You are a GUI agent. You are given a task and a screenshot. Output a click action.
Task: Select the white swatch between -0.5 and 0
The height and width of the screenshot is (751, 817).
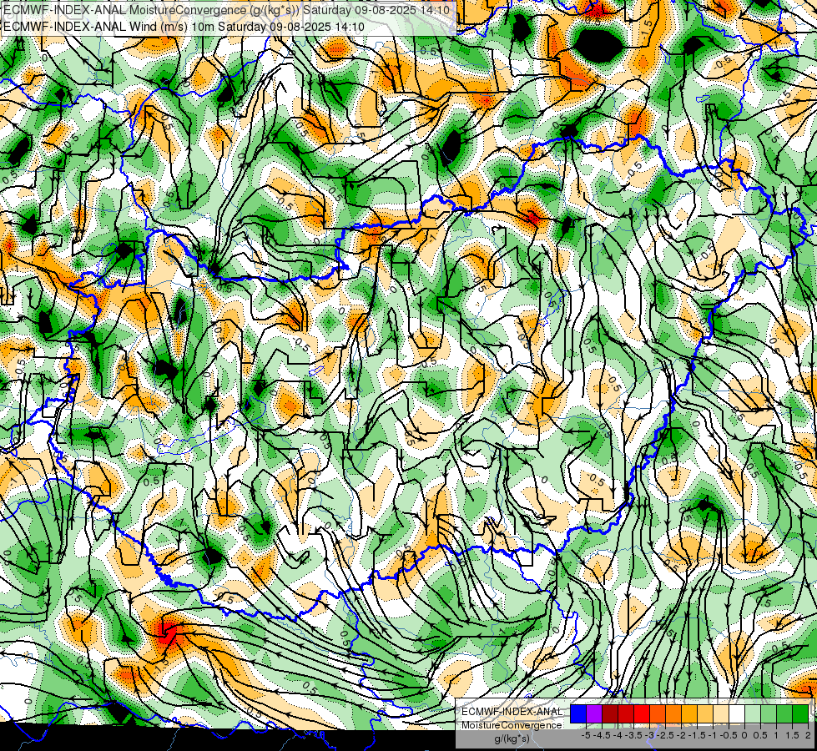point(737,714)
